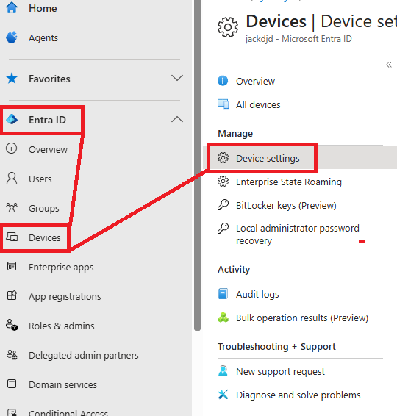Viewport: 397px width, 416px height.
Task: Click the Entra ID diamond icon
Action: click(12, 120)
